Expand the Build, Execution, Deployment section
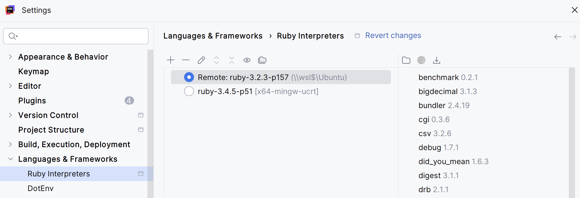 pyautogui.click(x=11, y=144)
